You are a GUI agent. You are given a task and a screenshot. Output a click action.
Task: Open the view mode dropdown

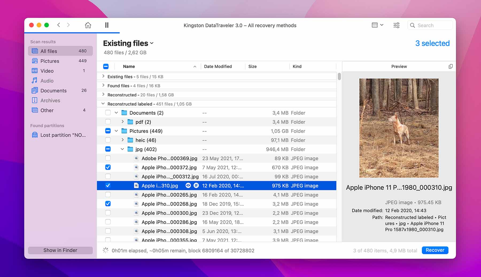378,25
